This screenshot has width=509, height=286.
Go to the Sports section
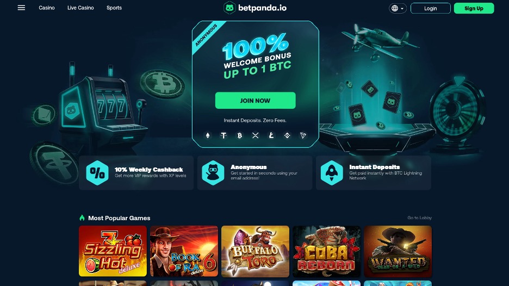tap(114, 8)
